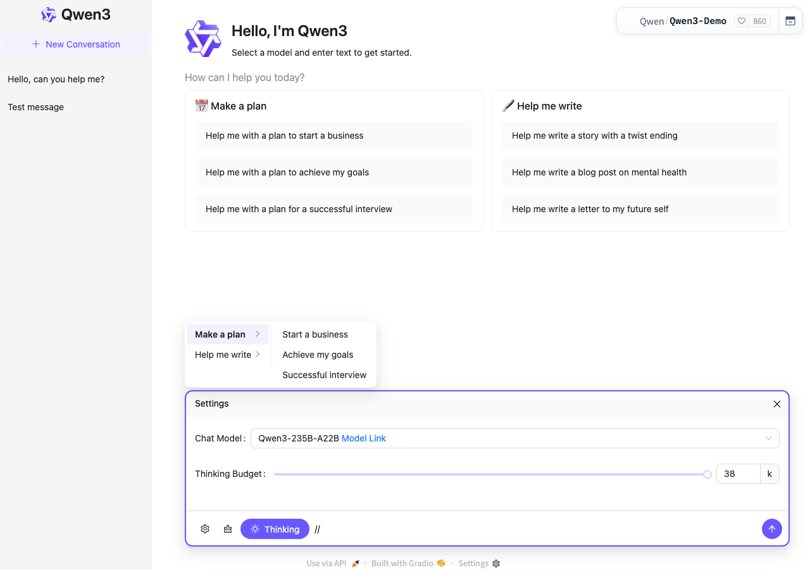Open the Qwen3-Demo space link
Screen dimensions: 810x570
(x=698, y=21)
